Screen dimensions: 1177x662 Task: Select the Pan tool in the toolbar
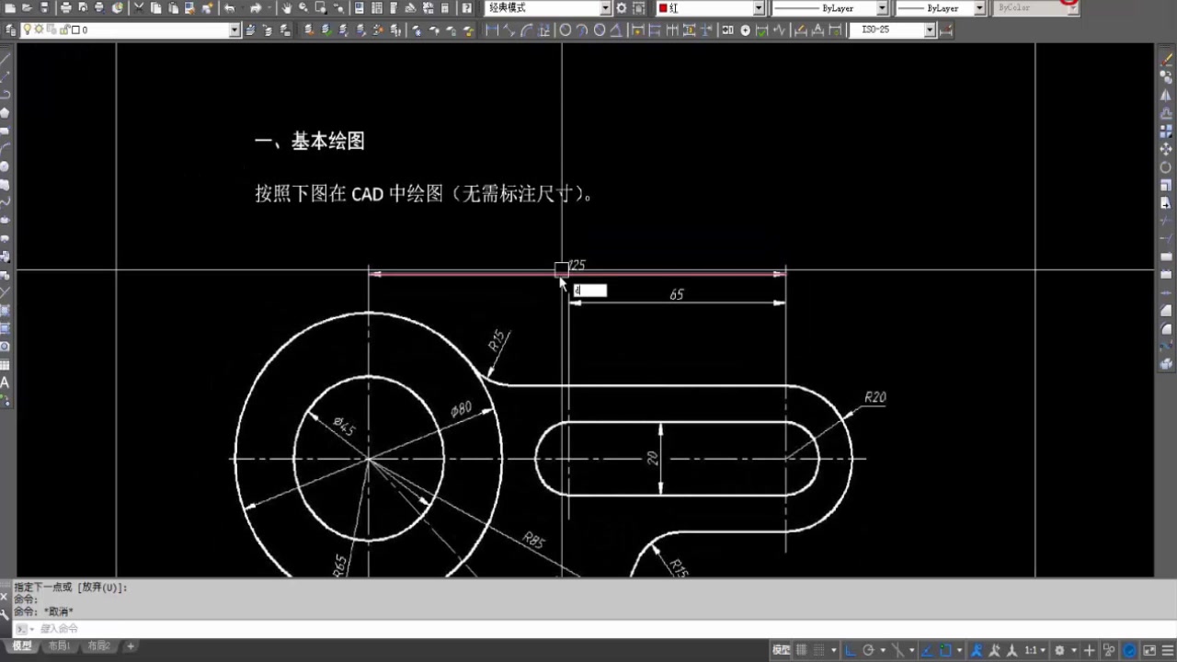pyautogui.click(x=285, y=7)
